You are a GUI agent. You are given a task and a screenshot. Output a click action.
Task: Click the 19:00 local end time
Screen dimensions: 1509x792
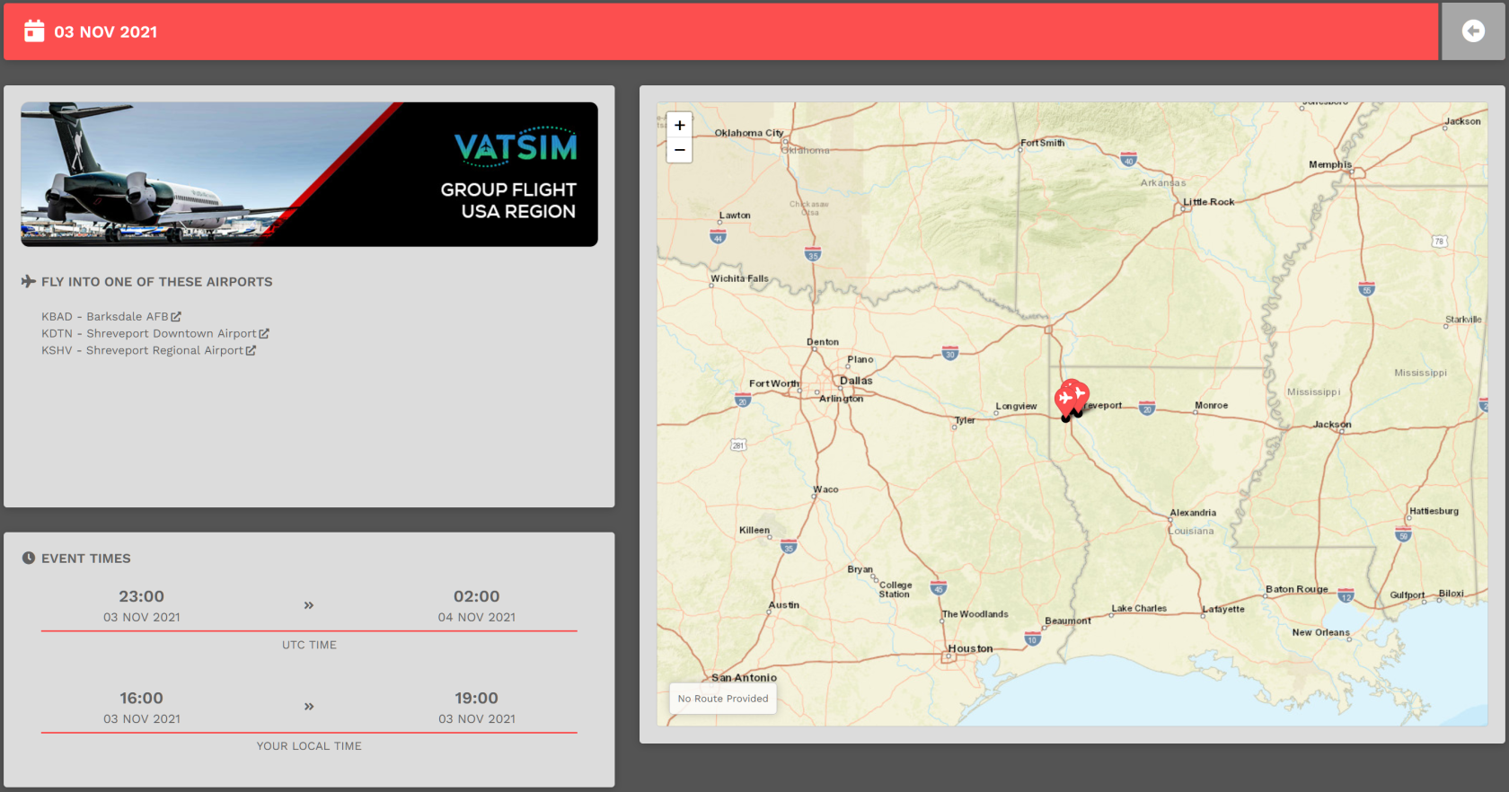[x=476, y=698]
